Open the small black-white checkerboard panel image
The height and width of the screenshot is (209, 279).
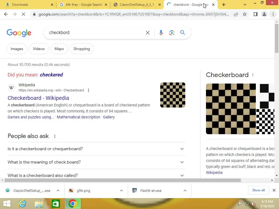[x=265, y=122]
